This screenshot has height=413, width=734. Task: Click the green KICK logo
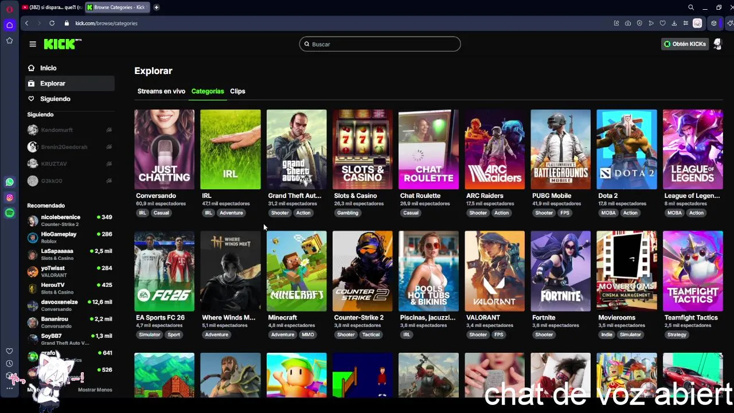click(63, 44)
